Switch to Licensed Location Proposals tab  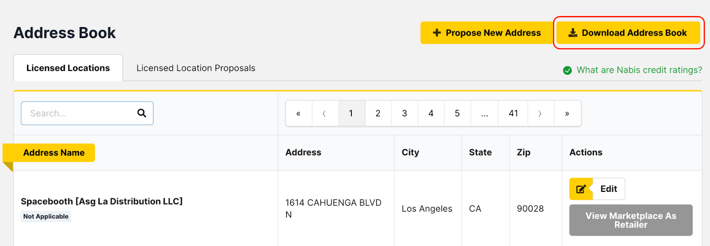(x=196, y=68)
